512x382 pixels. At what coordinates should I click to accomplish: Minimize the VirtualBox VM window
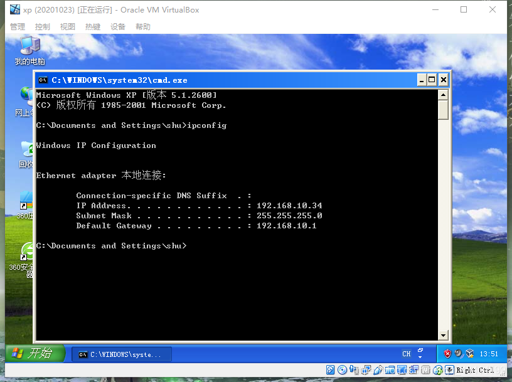click(x=435, y=9)
